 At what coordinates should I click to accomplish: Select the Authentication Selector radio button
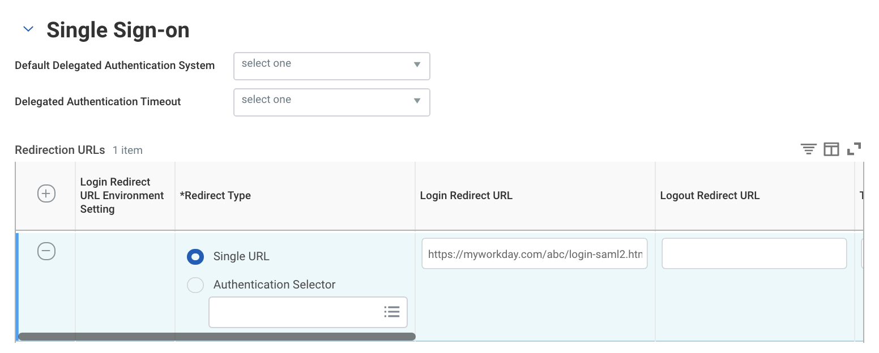[x=195, y=285]
